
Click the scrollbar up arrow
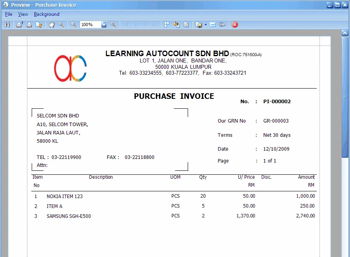tap(345, 33)
